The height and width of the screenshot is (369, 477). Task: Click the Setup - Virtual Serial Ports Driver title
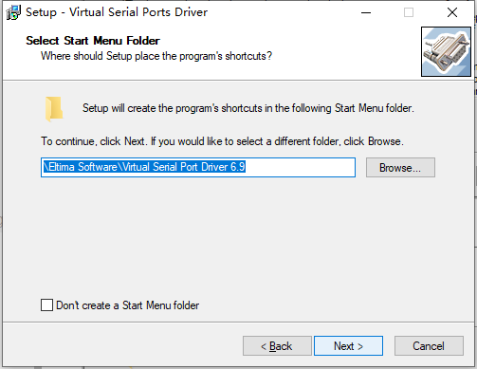(117, 12)
